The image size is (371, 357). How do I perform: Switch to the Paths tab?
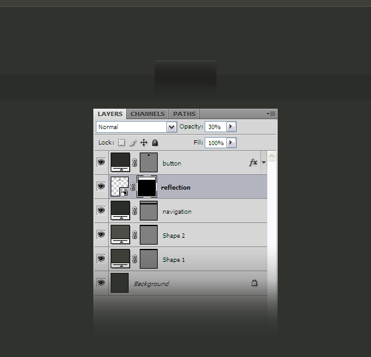tap(184, 114)
